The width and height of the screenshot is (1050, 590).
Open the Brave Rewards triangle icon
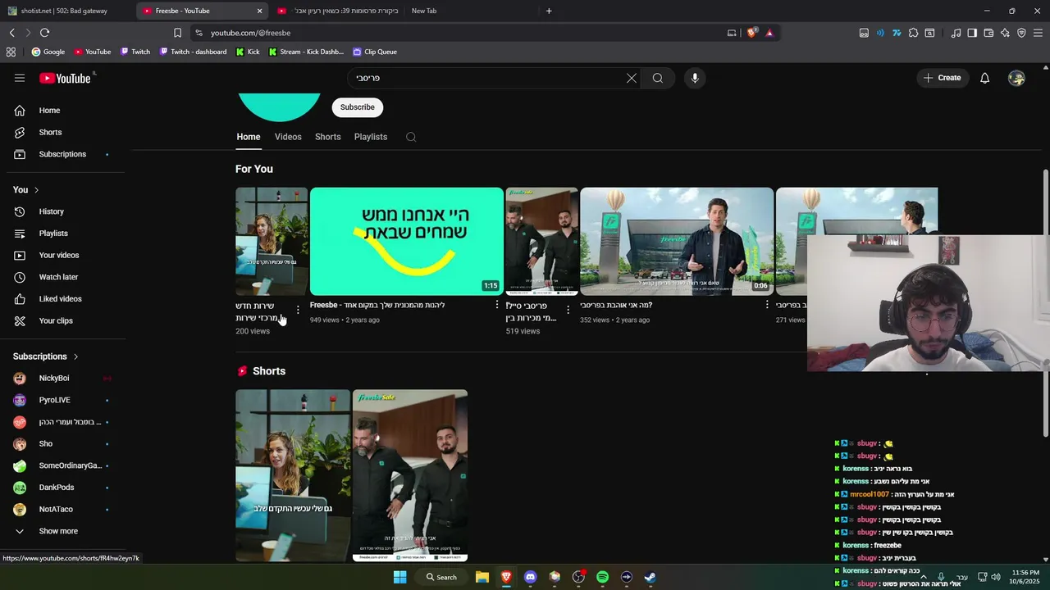click(x=769, y=33)
